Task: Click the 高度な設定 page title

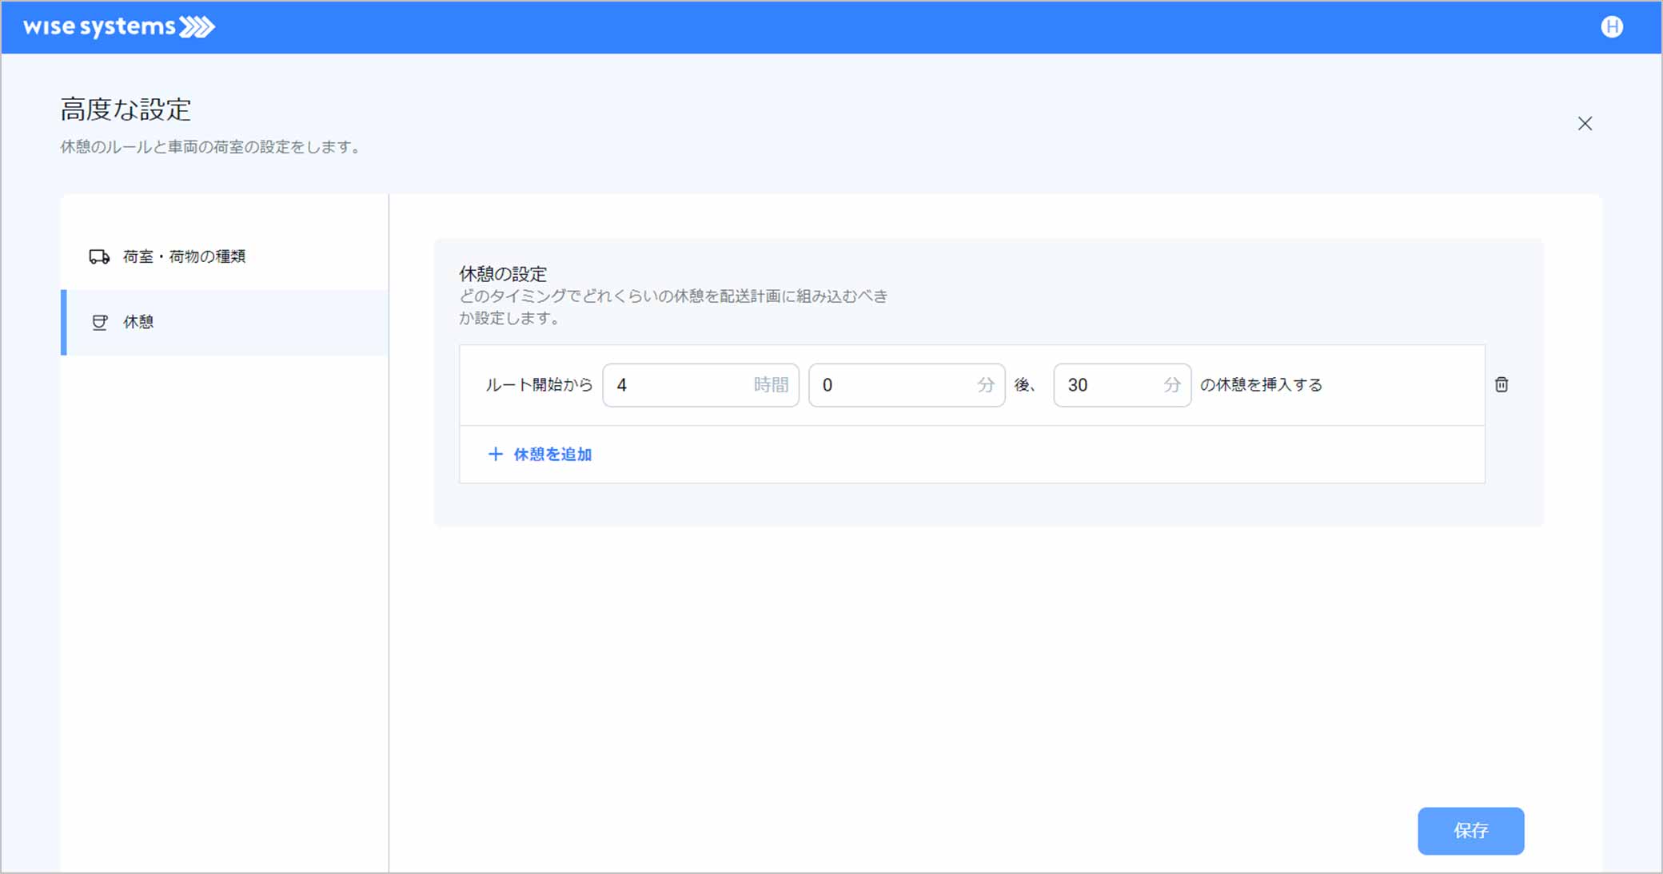Action: pyautogui.click(x=126, y=109)
